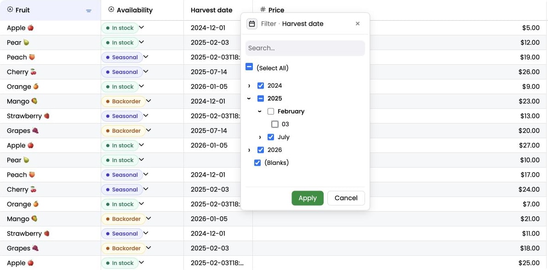Click the calendar icon in filter popup
Screen dimensions: 548x270
pos(252,24)
